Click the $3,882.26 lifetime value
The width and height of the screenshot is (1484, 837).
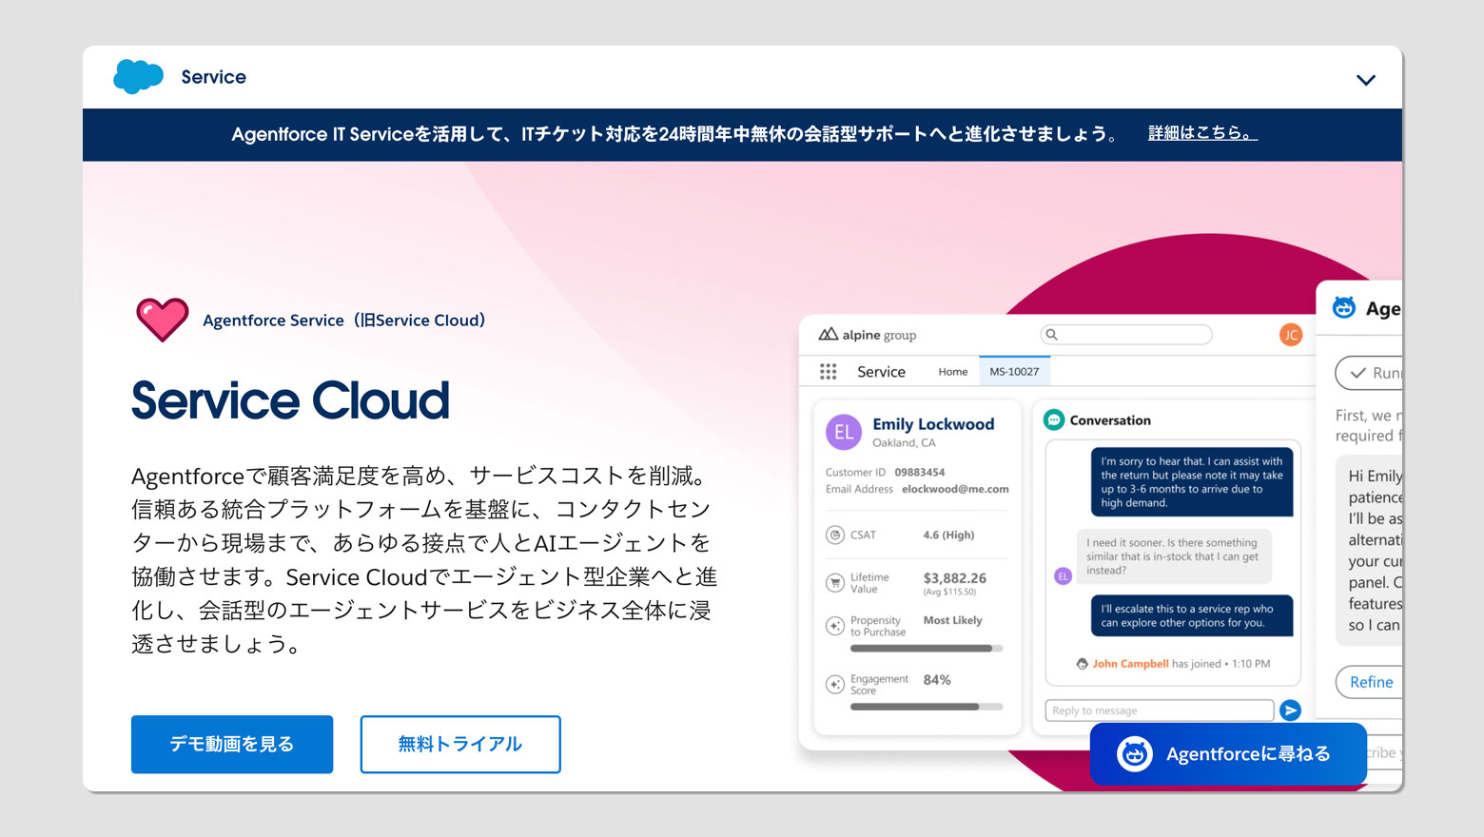[x=954, y=578]
